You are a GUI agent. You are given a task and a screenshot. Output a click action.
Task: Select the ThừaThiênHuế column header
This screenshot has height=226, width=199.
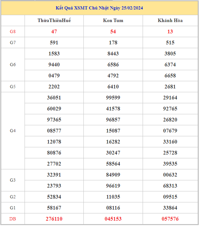[54, 20]
